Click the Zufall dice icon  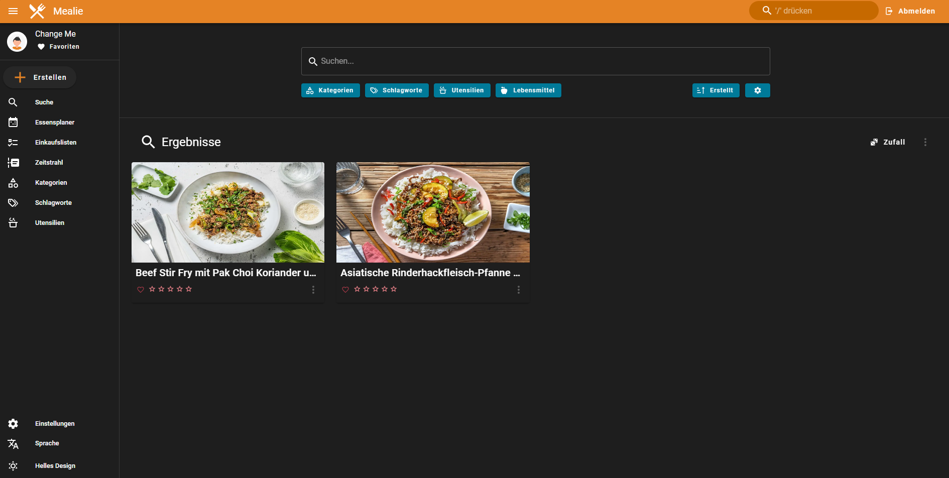pyautogui.click(x=874, y=142)
